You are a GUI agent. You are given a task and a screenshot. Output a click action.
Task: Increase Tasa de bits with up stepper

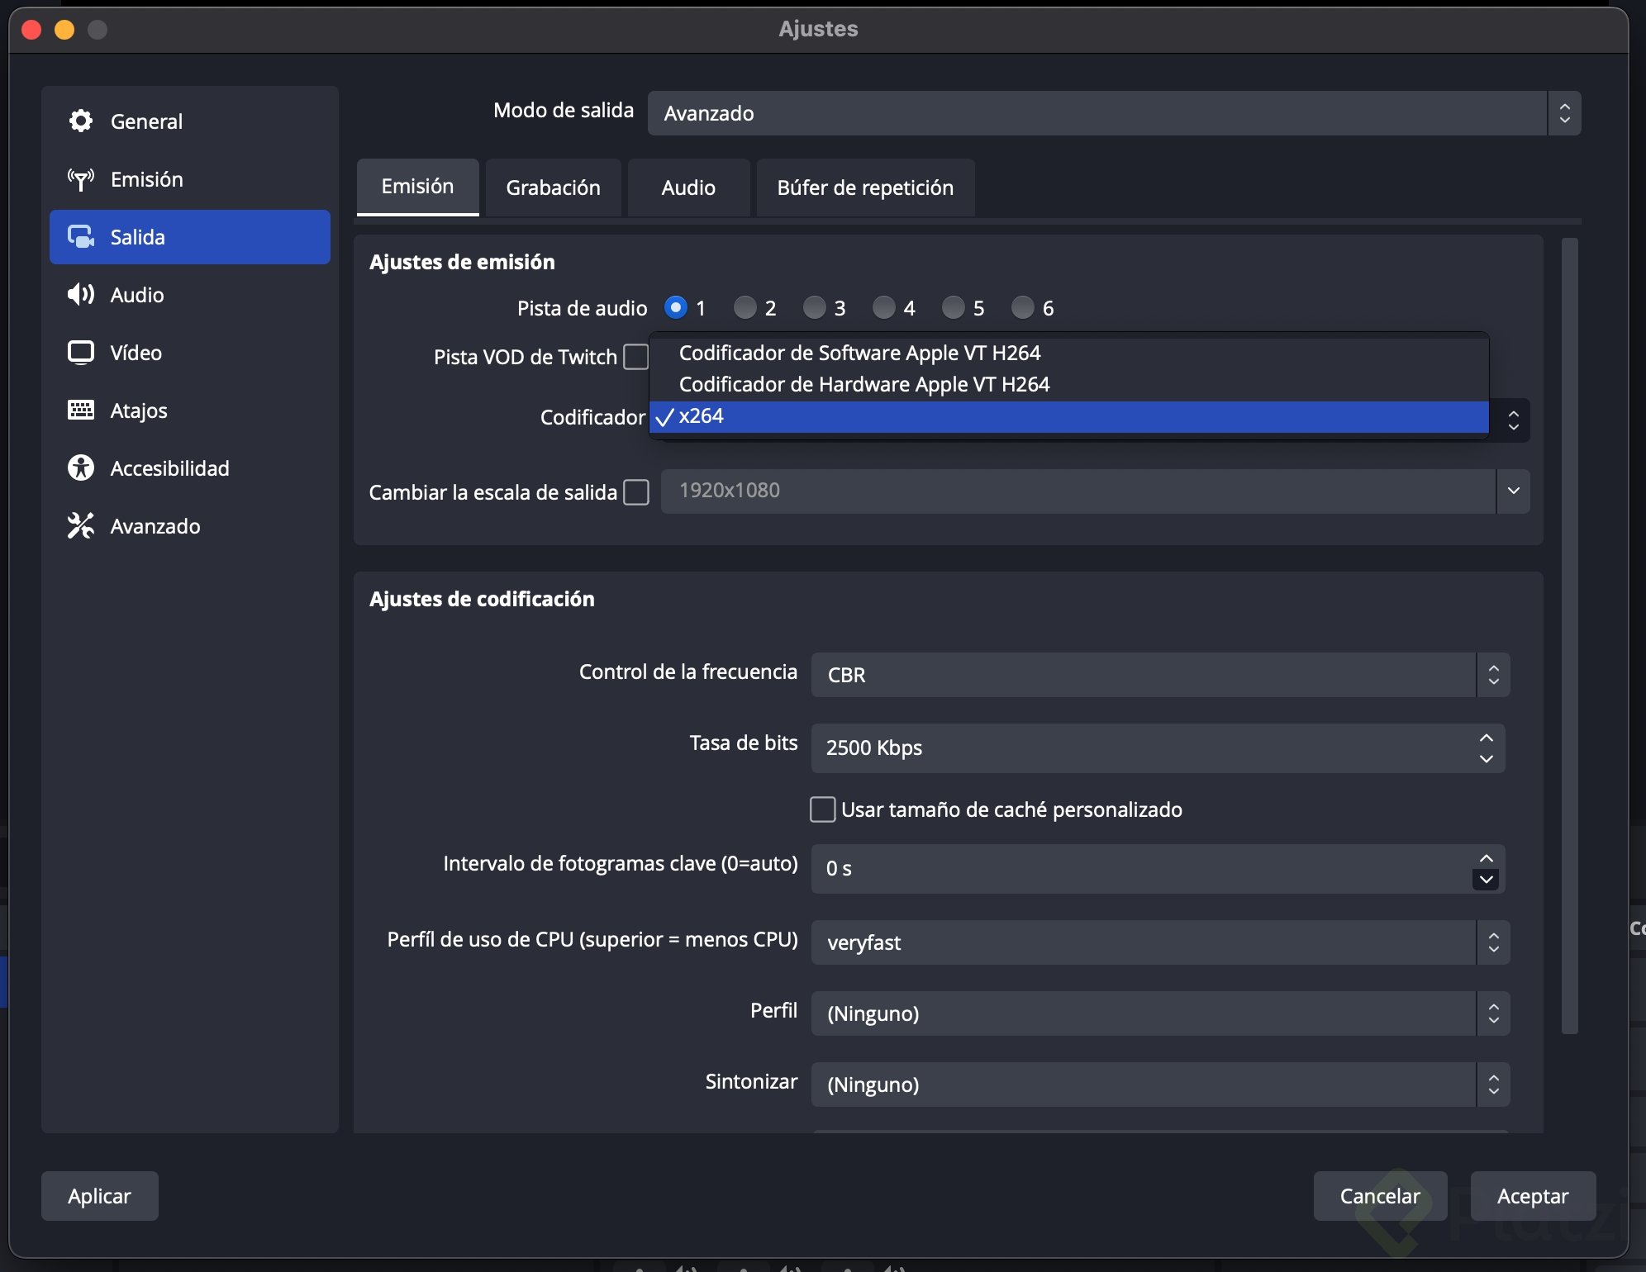(1486, 738)
